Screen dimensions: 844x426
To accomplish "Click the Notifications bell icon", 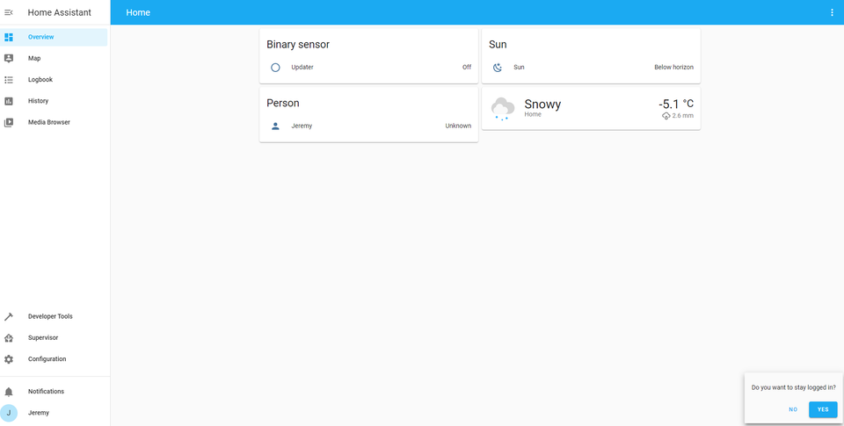I will tap(9, 392).
